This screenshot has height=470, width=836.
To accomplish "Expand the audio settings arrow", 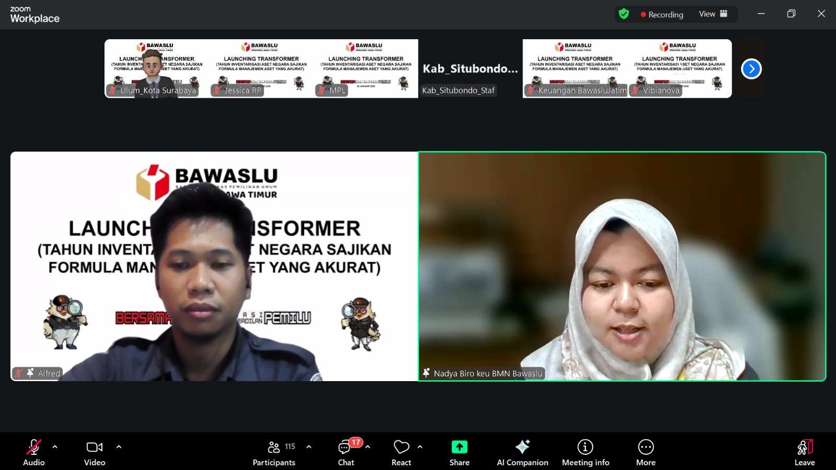I will pyautogui.click(x=55, y=447).
